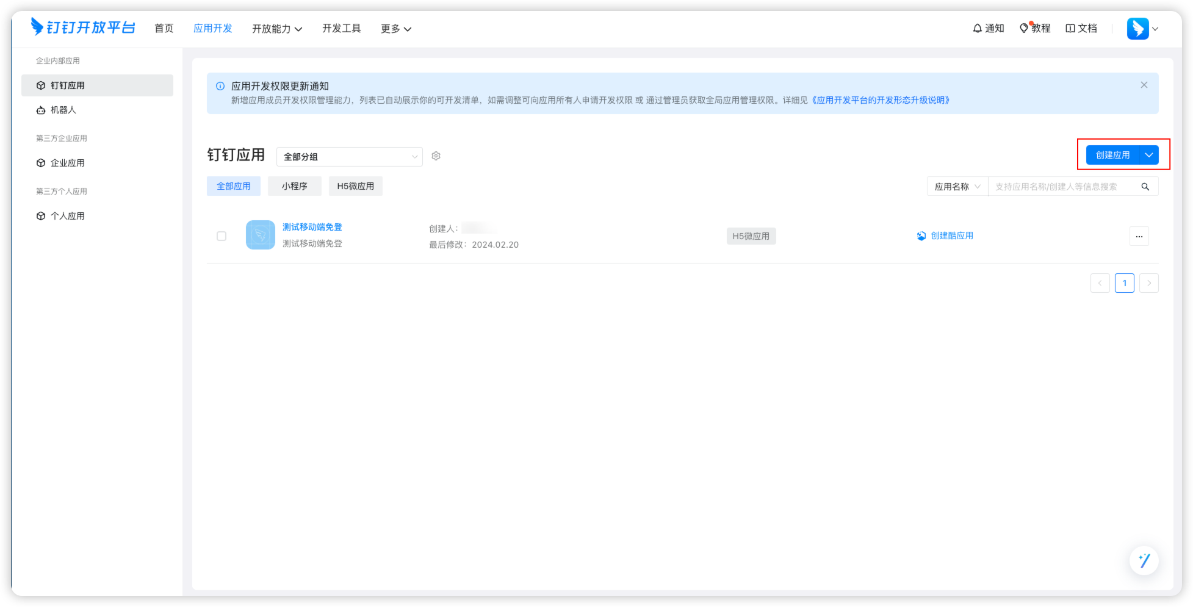Click the 个人应用 cube icon
Viewport: 1193px width, 607px height.
point(41,216)
